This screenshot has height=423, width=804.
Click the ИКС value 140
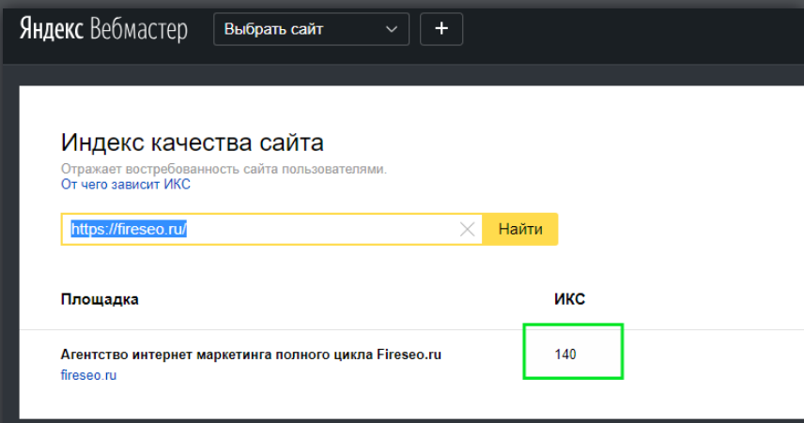(x=564, y=355)
